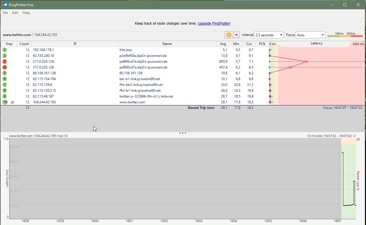This screenshot has width=366, height=225.
Task: Select name twitter-ic-322866-ffm-b1.c.telia.net
Action: [x=146, y=96]
